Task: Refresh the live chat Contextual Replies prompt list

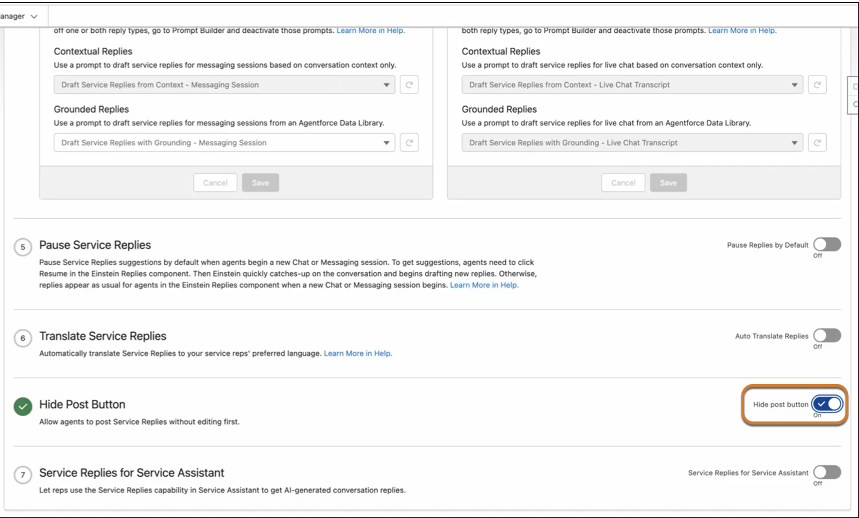Action: tap(817, 85)
